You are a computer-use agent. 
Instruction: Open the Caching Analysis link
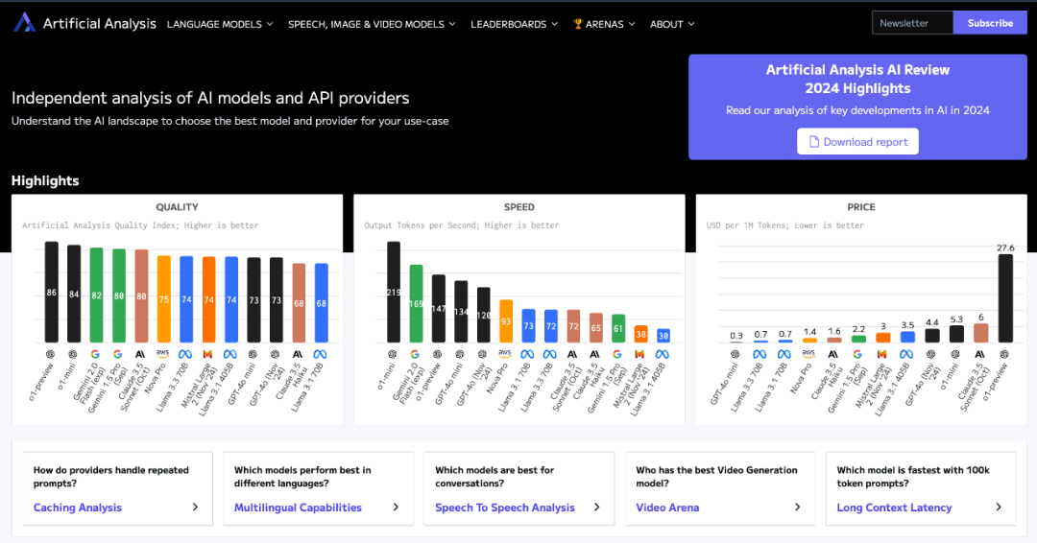(x=78, y=508)
